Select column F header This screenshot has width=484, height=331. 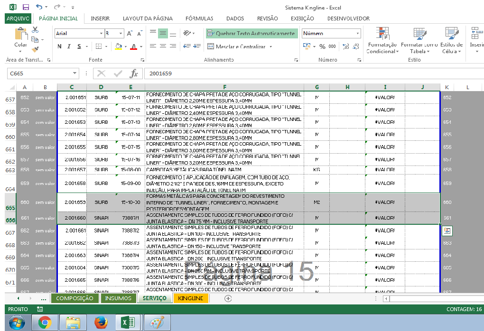click(224, 87)
